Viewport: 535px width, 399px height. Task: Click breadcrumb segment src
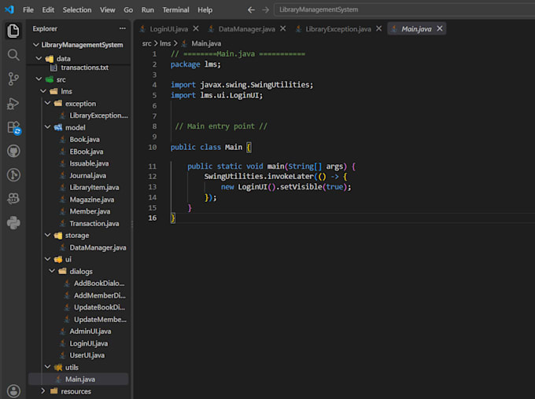(146, 43)
